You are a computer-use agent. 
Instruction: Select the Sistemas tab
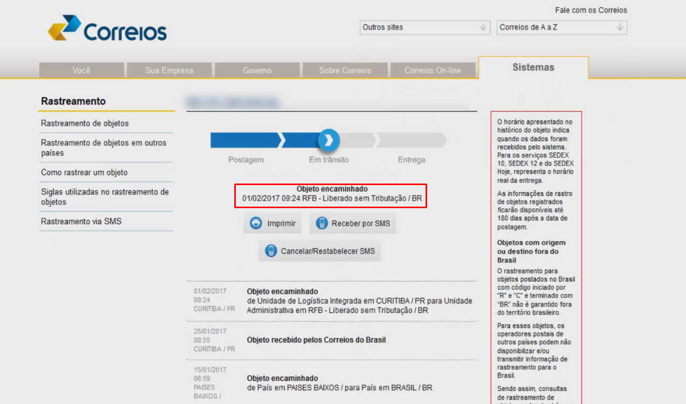click(533, 68)
